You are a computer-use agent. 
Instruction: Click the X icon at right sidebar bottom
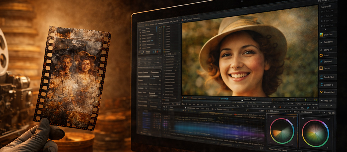tap(331, 106)
